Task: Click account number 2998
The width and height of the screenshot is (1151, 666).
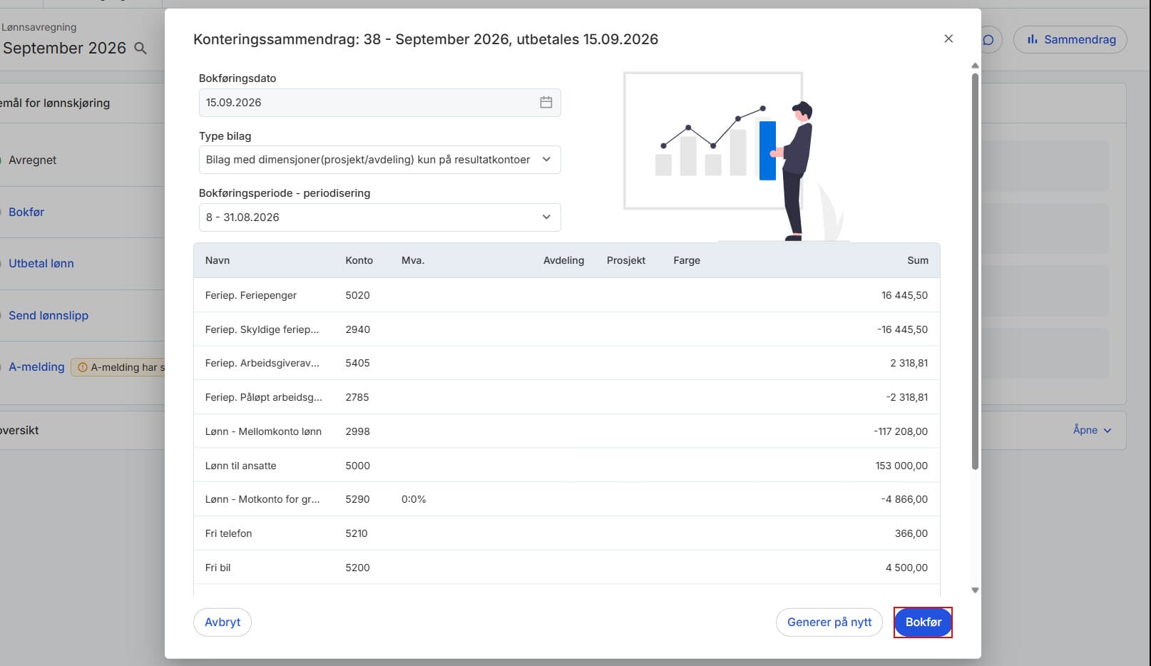Action: click(x=357, y=432)
